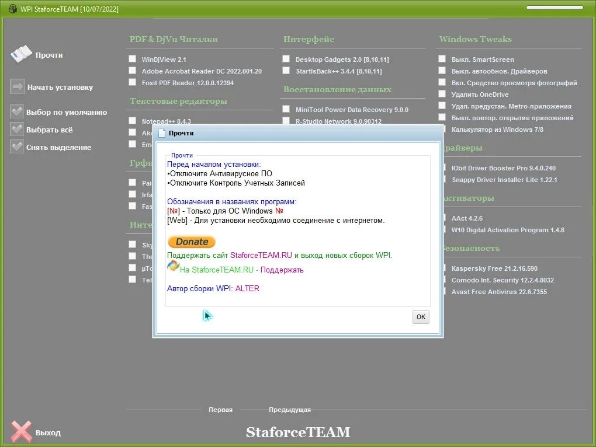This screenshot has height=447, width=596.
Task: Click the Восстановление данных heading
Action: point(337,89)
